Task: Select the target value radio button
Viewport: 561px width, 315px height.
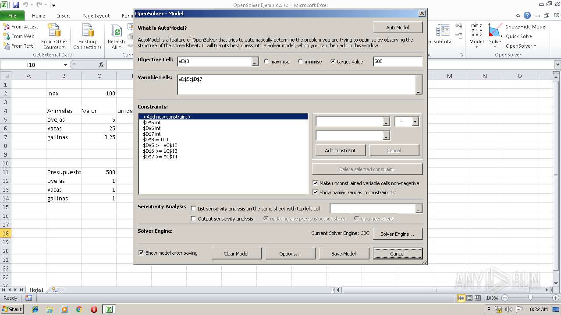Action: tap(333, 62)
